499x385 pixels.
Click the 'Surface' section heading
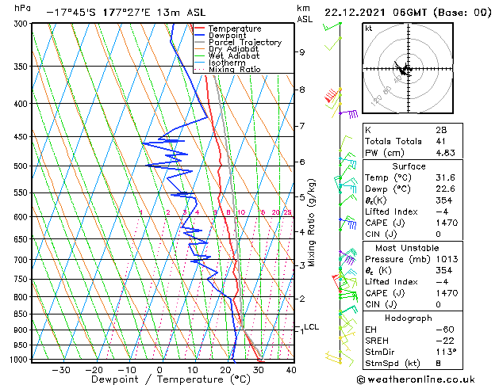[x=409, y=166]
